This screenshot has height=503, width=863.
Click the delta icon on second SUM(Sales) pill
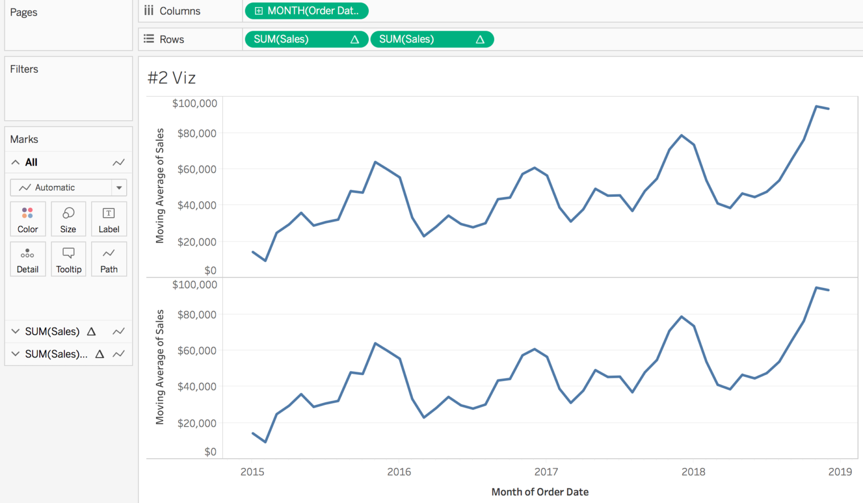pyautogui.click(x=481, y=39)
